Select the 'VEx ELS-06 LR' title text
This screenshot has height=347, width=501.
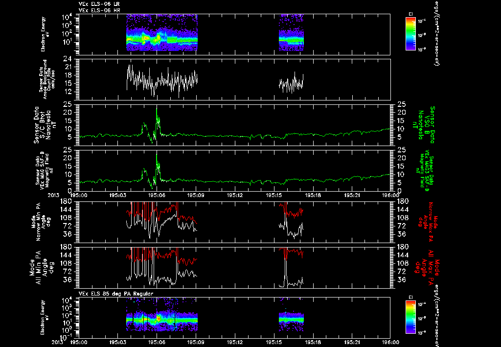click(x=99, y=4)
